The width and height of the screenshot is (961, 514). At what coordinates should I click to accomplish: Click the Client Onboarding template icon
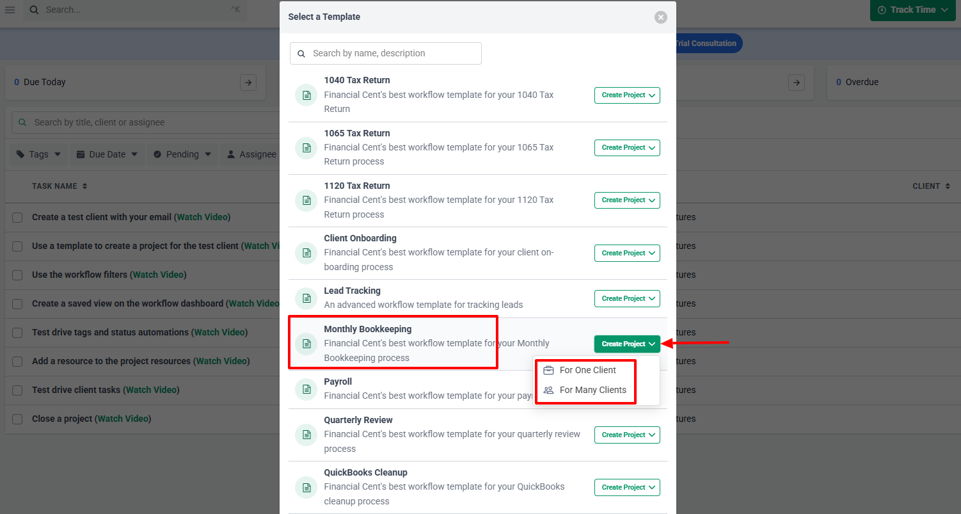[x=306, y=253]
